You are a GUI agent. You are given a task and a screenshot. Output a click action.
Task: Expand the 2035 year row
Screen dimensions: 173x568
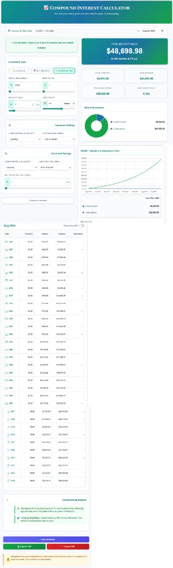tap(7, 311)
